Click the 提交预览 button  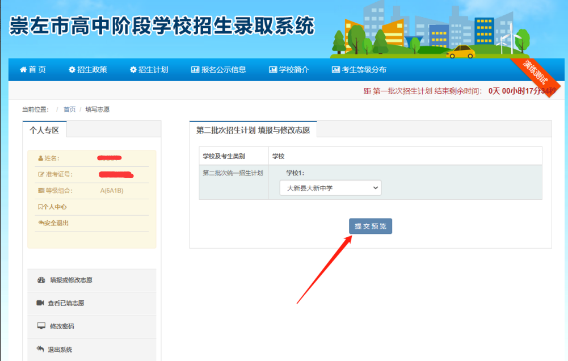[370, 226]
